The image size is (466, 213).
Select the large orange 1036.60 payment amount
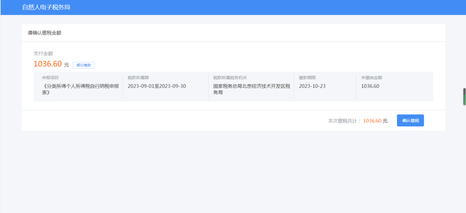pos(47,64)
